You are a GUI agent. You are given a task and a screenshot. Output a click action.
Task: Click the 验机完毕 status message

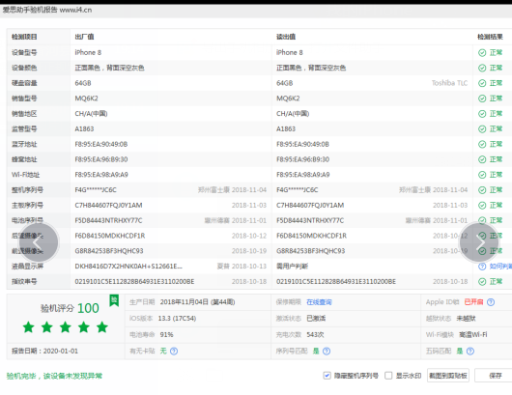[54, 376]
